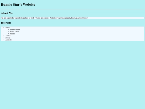Click the heading 'Bunnie Star's Website'
This screenshot has height=109, width=145.
click(18, 5)
